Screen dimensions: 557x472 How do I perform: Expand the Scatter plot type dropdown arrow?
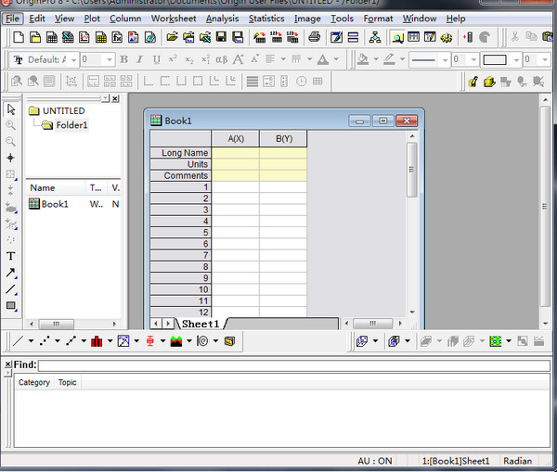[58, 341]
